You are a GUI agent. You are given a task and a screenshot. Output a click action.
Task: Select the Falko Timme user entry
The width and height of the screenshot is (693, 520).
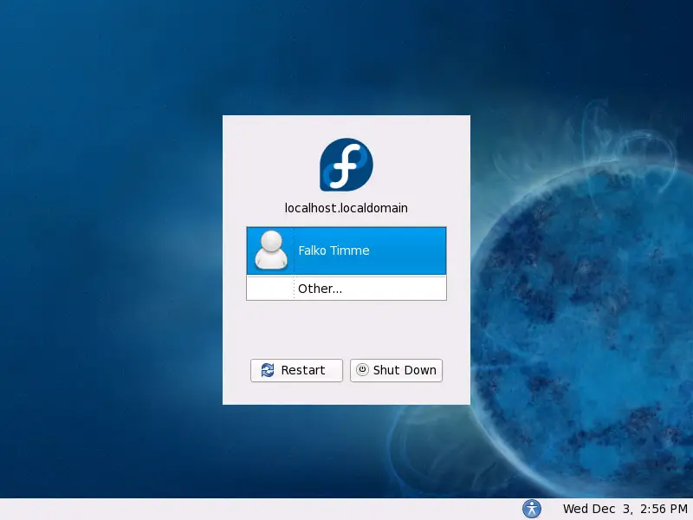coord(346,250)
